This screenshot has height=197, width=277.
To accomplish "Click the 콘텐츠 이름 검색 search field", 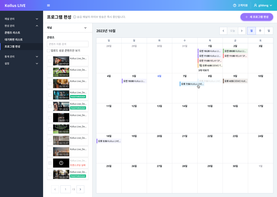I will pos(68,44).
